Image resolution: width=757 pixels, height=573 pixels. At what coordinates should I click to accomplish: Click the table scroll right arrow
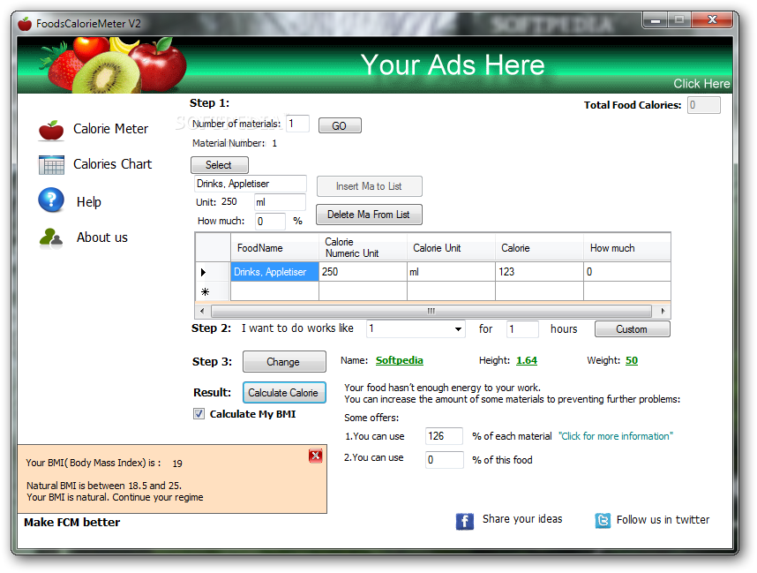pos(663,311)
